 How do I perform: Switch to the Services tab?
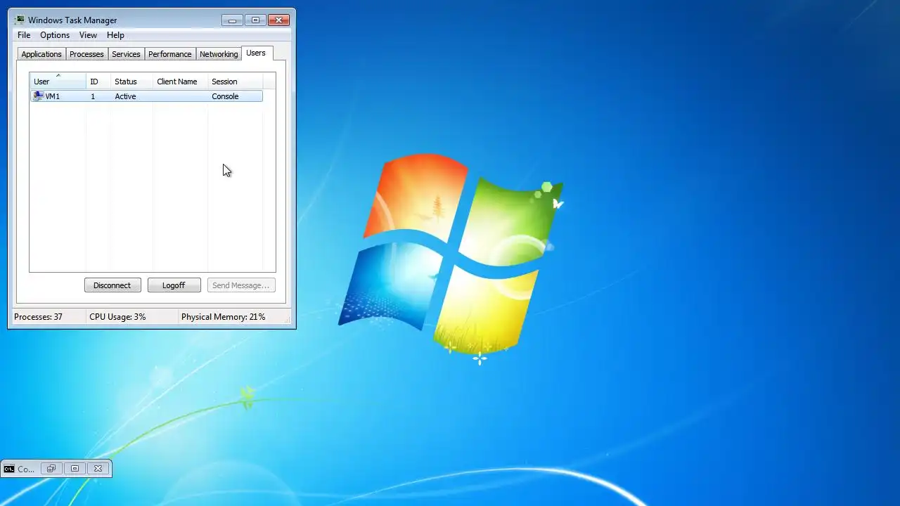point(126,54)
